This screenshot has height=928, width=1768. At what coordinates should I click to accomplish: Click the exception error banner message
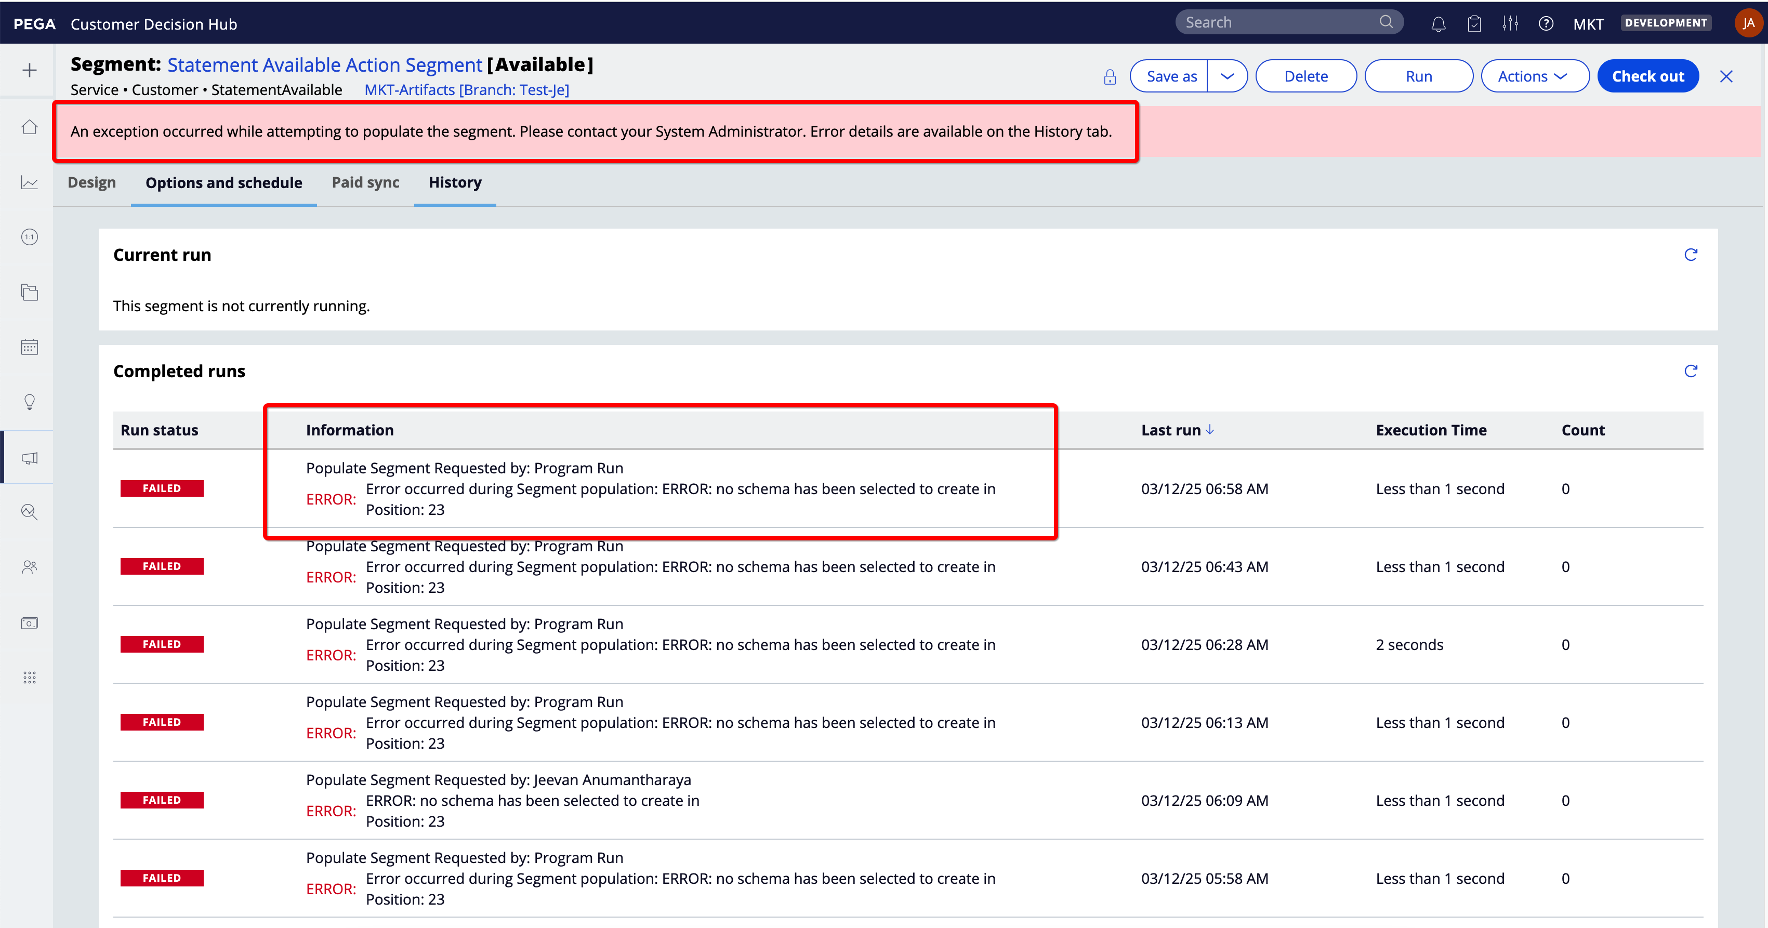click(591, 131)
